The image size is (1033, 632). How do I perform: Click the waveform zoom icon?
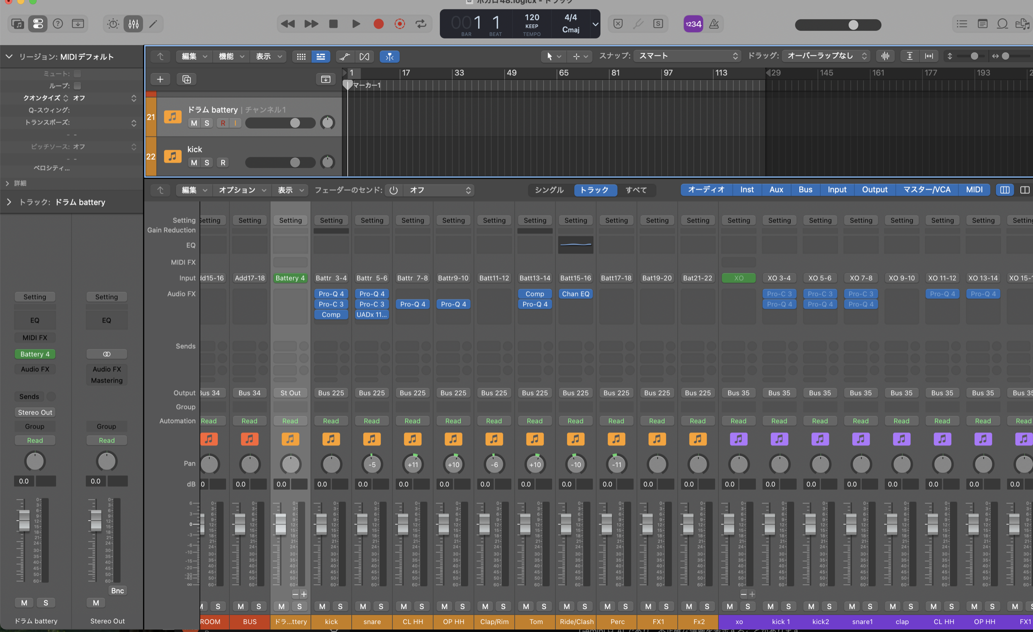885,56
